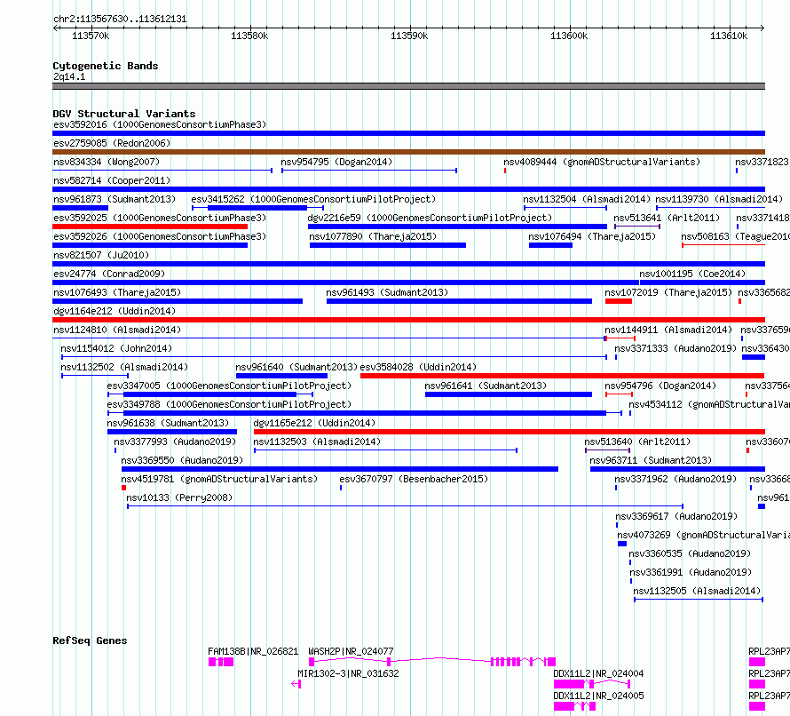The image size is (790, 716).
Task: Click nsv1139730 (Alsmadi2014) label
Action: tap(719, 199)
